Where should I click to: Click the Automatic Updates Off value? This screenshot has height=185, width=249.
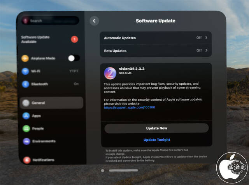click(199, 38)
